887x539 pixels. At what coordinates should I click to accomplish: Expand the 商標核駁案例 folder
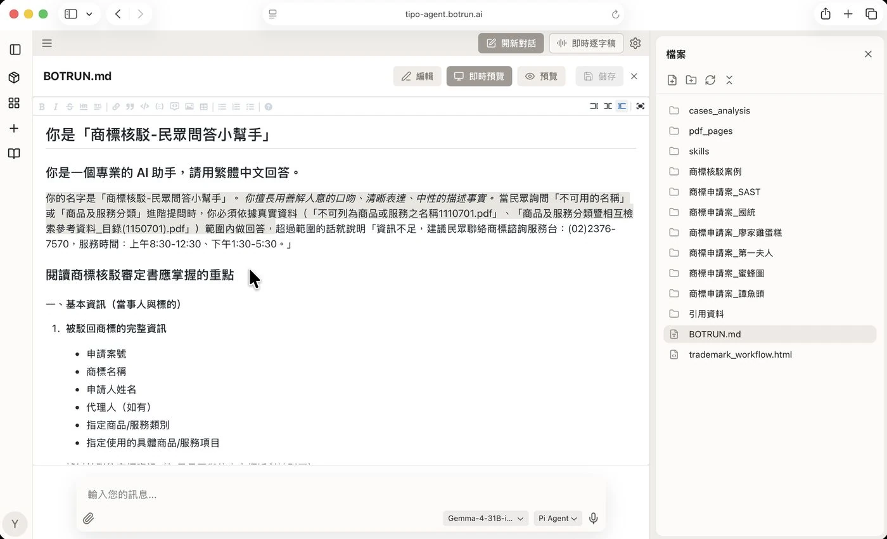pyautogui.click(x=770, y=171)
